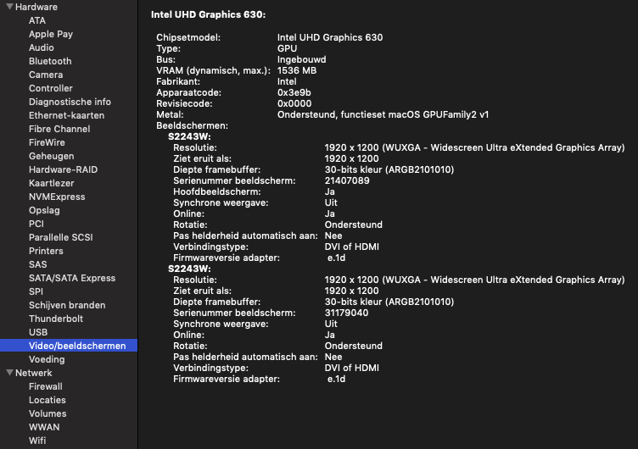
Task: Select the Metal support value text
Action: click(383, 114)
